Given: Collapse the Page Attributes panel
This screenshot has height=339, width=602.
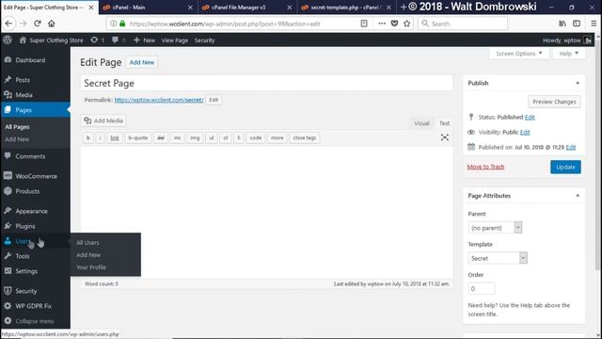Looking at the screenshot, I should coord(578,196).
